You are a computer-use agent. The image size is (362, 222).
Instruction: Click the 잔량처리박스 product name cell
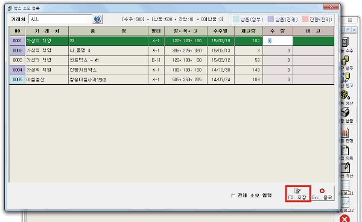pos(108,70)
